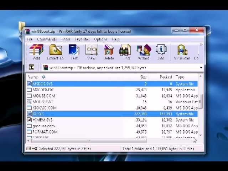Open the Commands menu
The image size is (228, 171).
[x=47, y=39]
